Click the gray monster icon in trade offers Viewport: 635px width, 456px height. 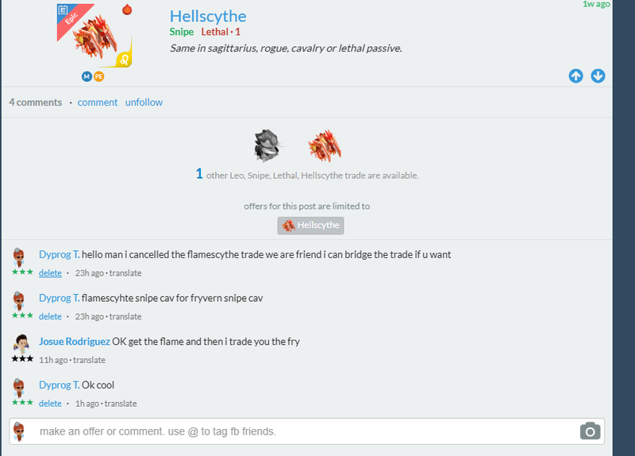click(267, 145)
